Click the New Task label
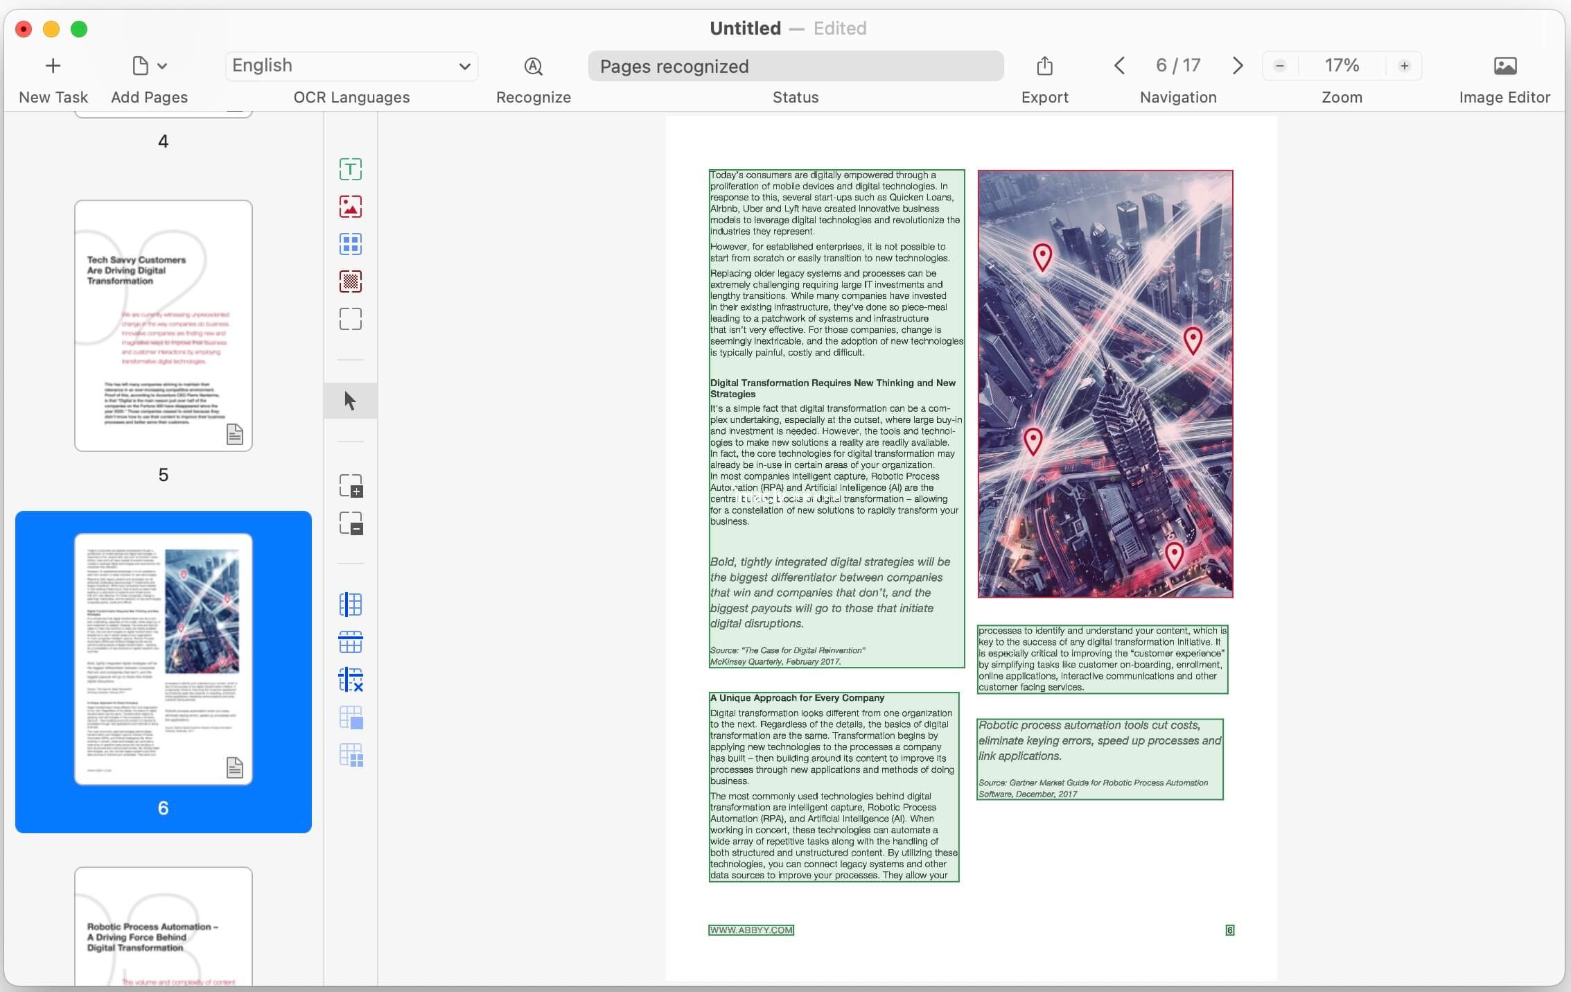The width and height of the screenshot is (1571, 992). 53,97
